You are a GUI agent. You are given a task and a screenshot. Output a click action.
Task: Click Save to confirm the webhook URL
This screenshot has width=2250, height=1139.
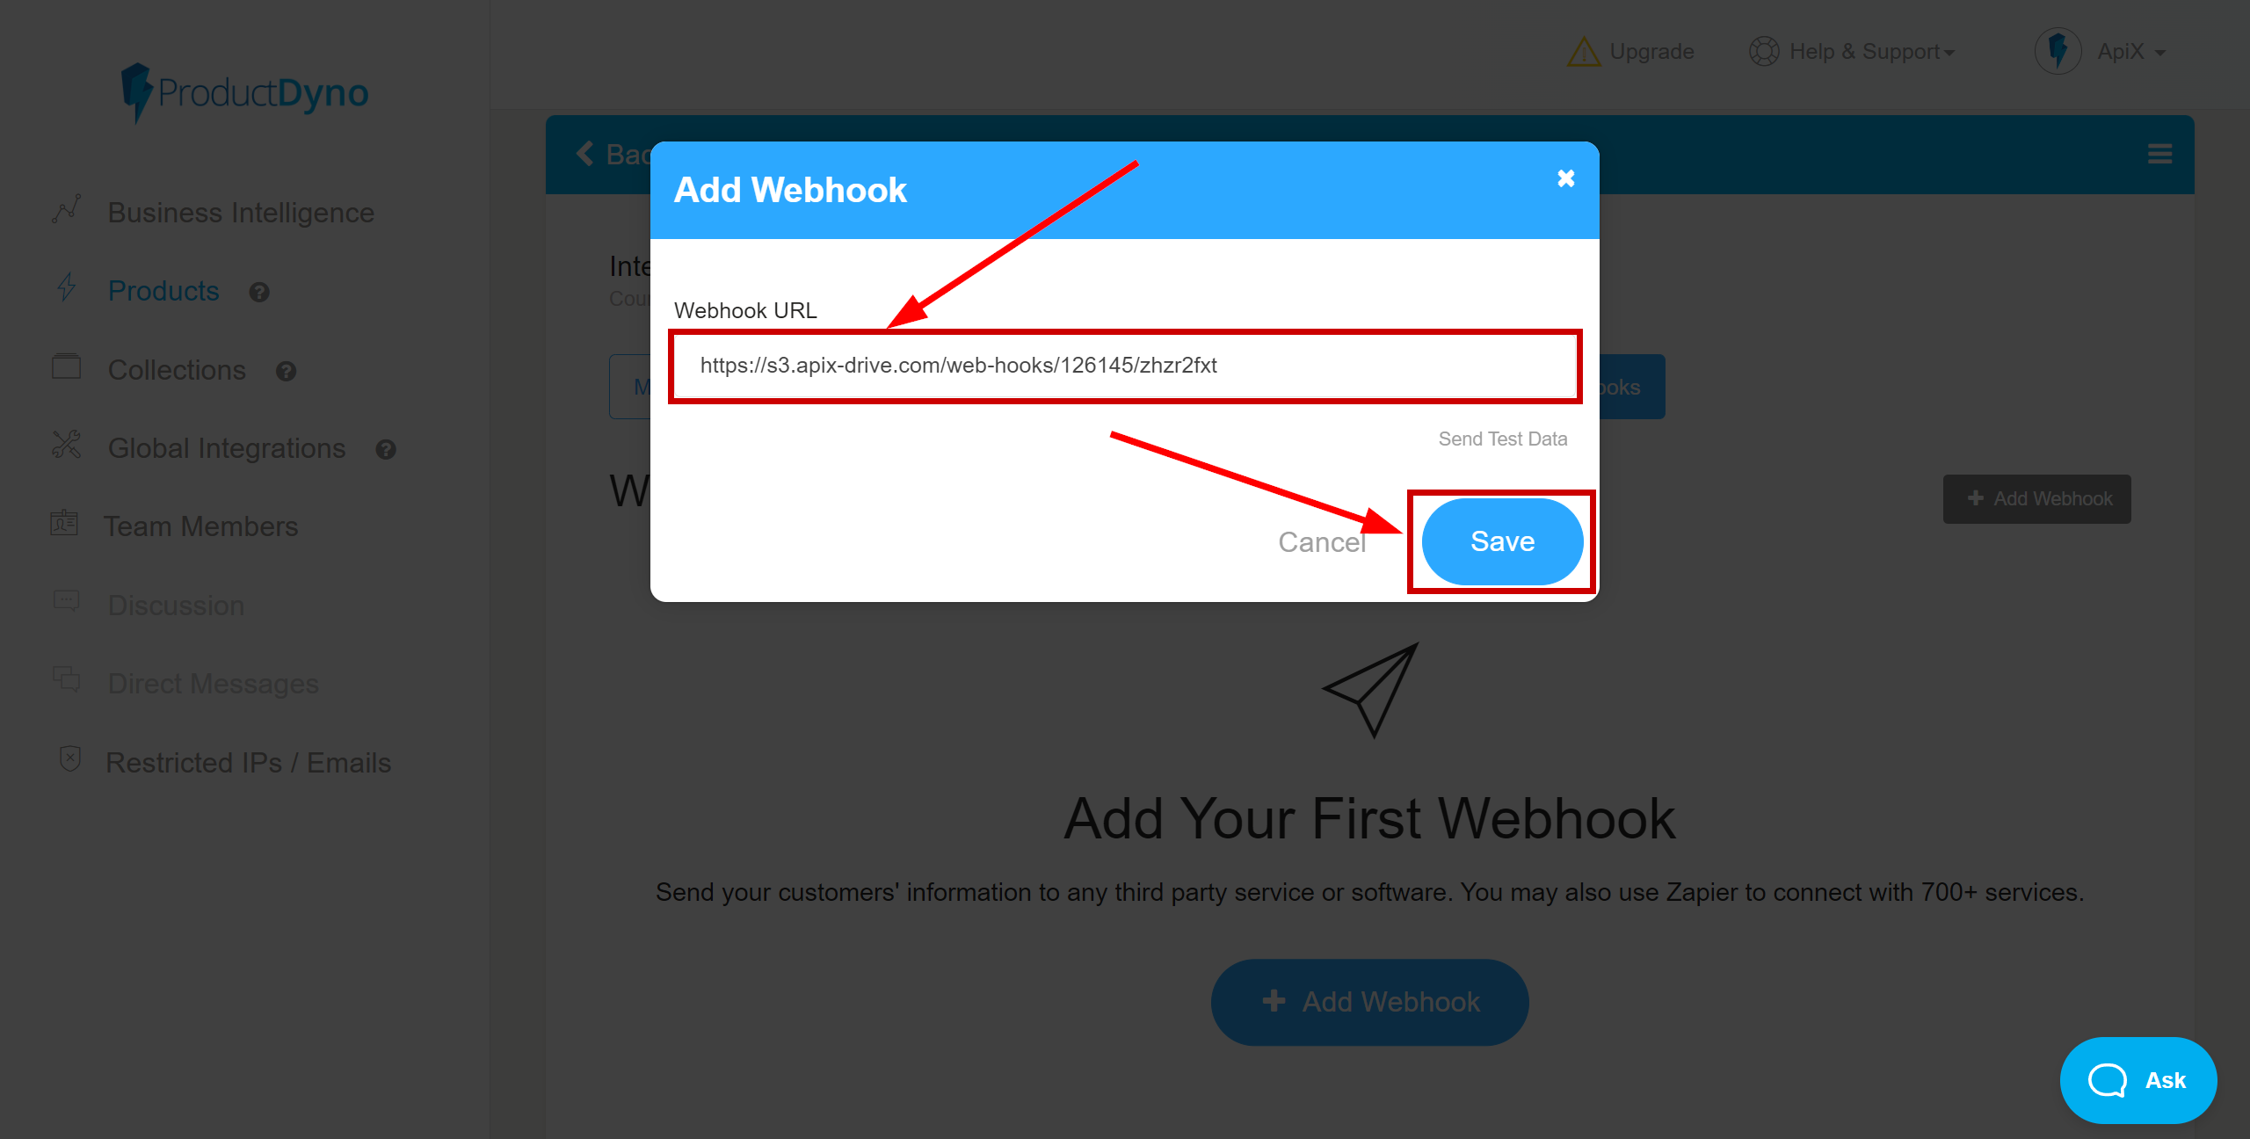point(1502,540)
